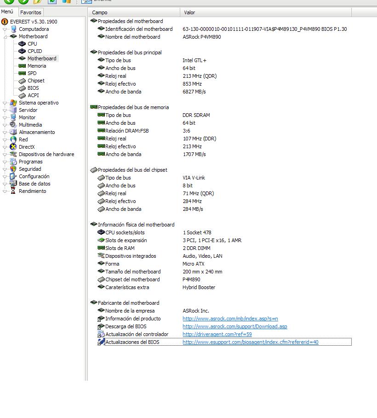The image size is (377, 418).
Task: Collapse the Motherboard tree node
Action: coord(5,37)
